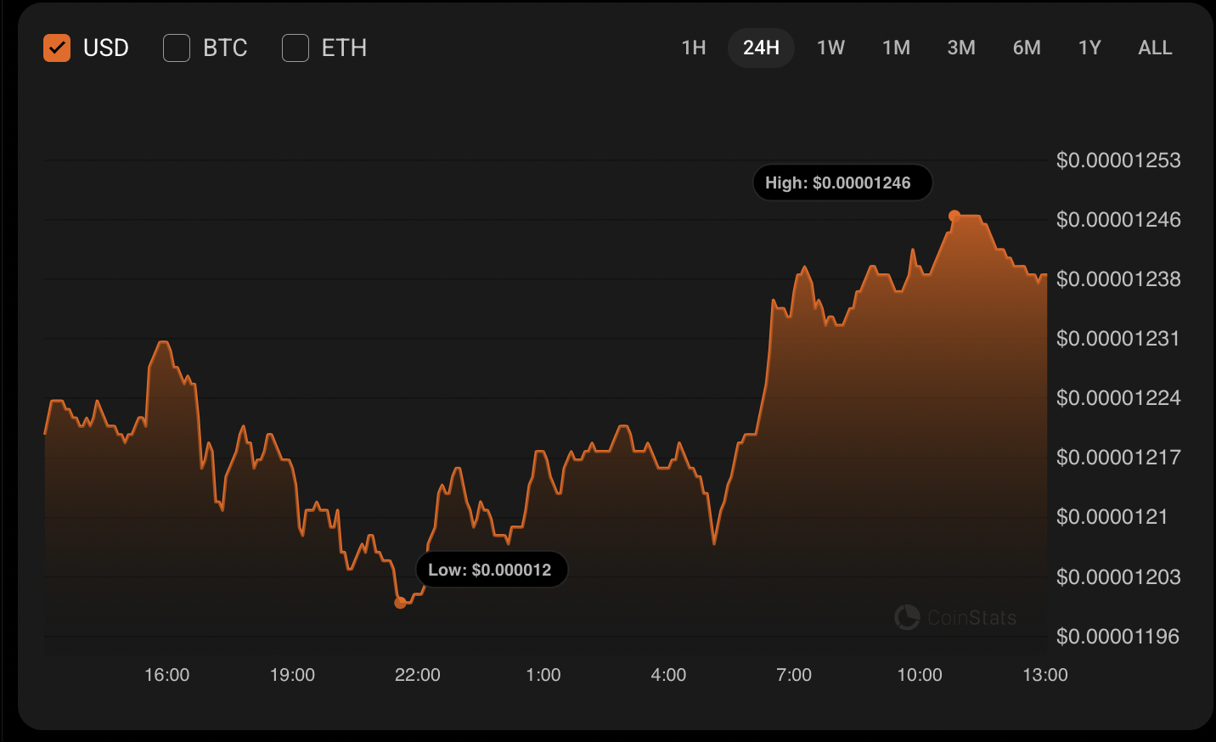Show ALL time price history
1216x742 pixels.
1155,48
